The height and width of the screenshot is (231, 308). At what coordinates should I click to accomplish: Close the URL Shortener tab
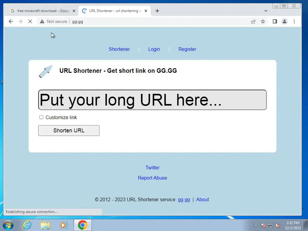tap(146, 11)
